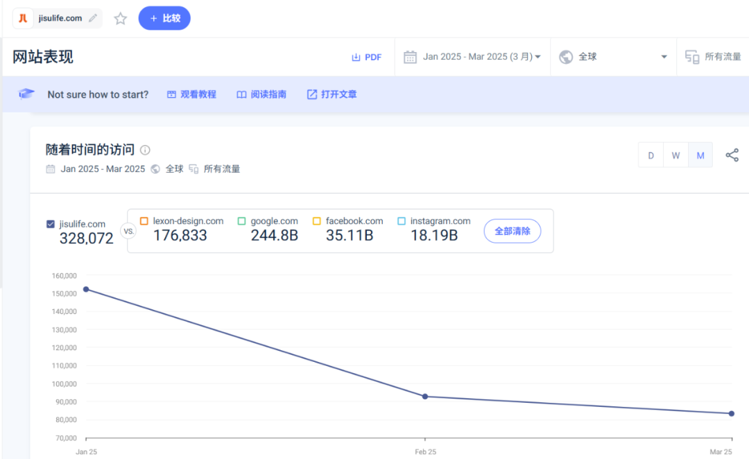Check the google.com competitor checkbox
749x459 pixels.
pos(242,220)
